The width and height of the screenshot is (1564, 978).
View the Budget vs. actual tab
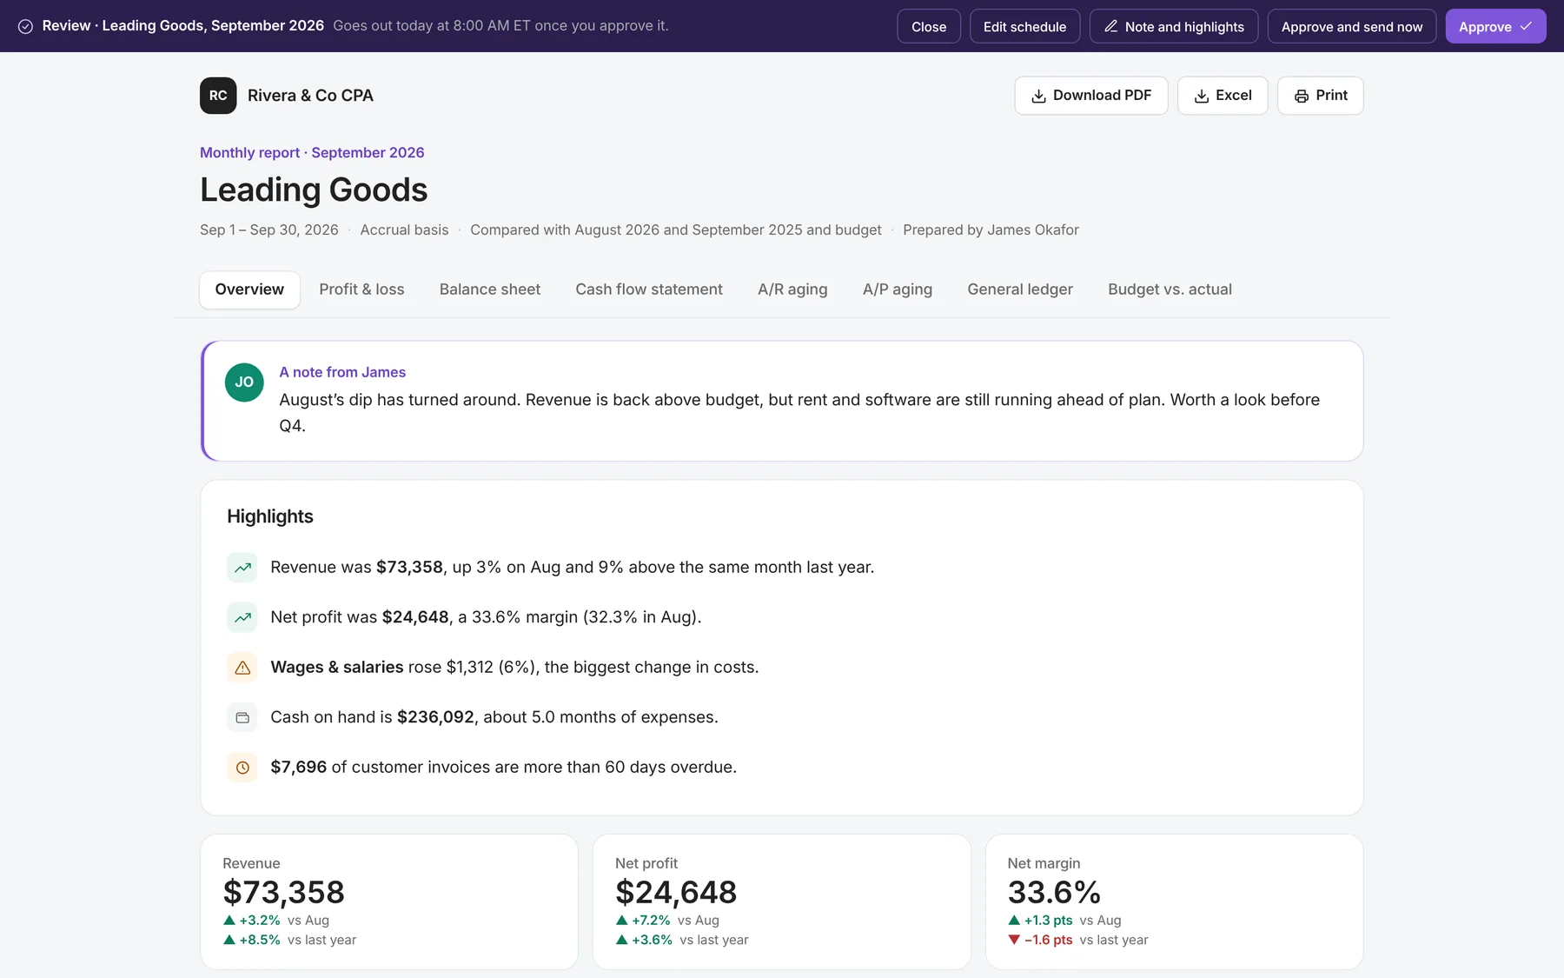pos(1170,289)
